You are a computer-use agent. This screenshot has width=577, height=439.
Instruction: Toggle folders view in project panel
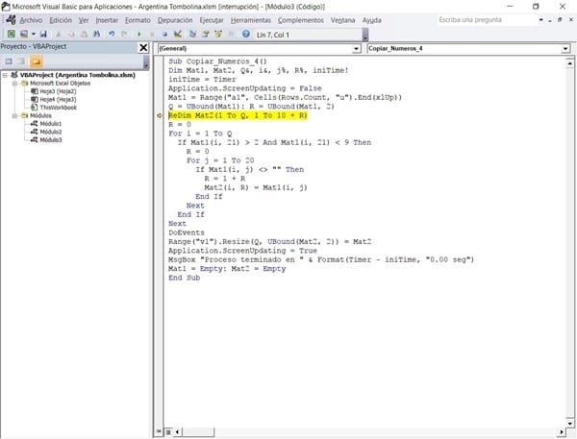pos(38,61)
